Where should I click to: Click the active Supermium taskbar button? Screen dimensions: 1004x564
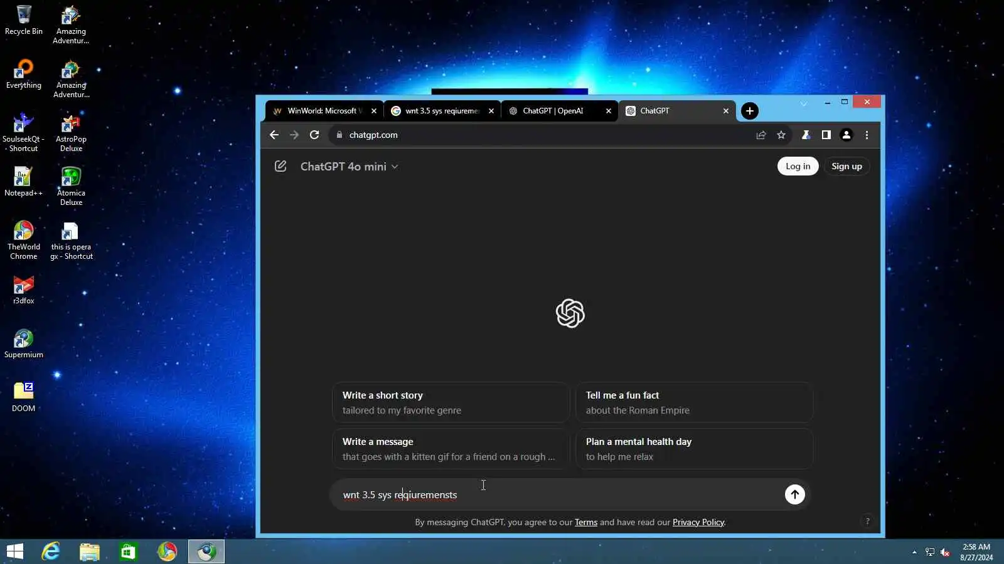(206, 551)
